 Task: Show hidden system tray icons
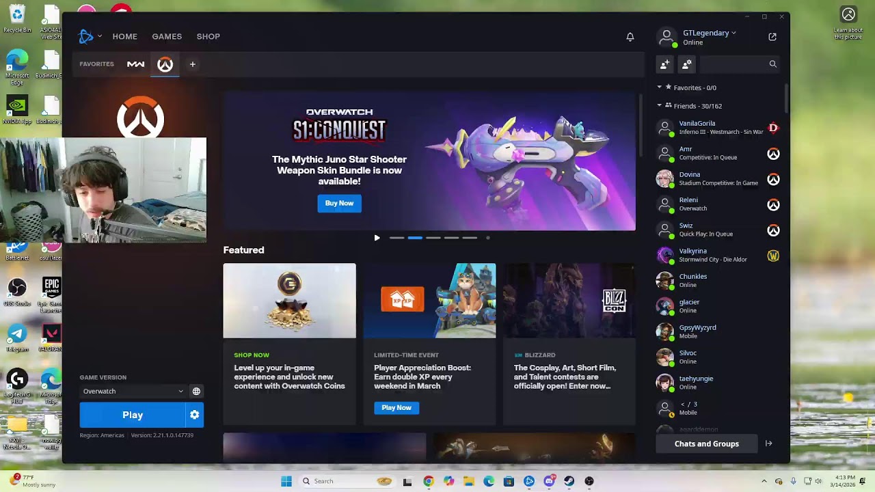pyautogui.click(x=764, y=481)
